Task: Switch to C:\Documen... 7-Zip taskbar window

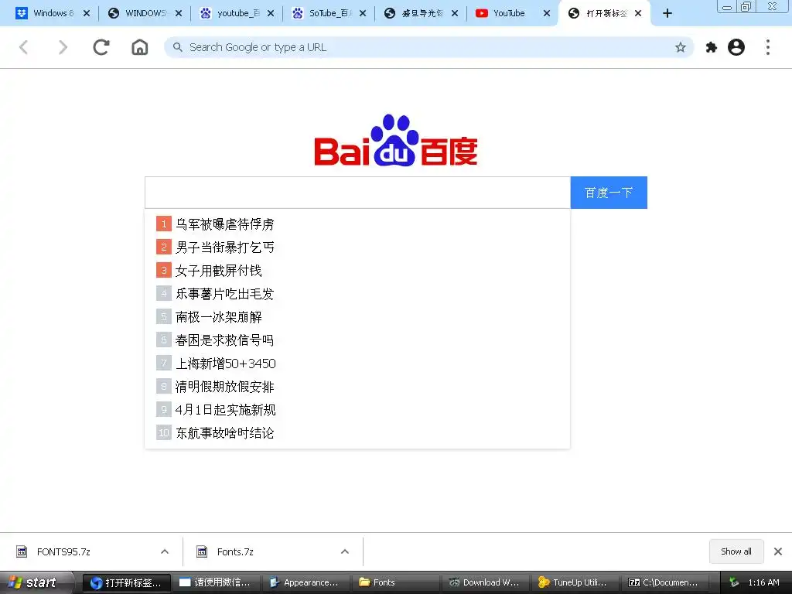Action: (x=665, y=582)
